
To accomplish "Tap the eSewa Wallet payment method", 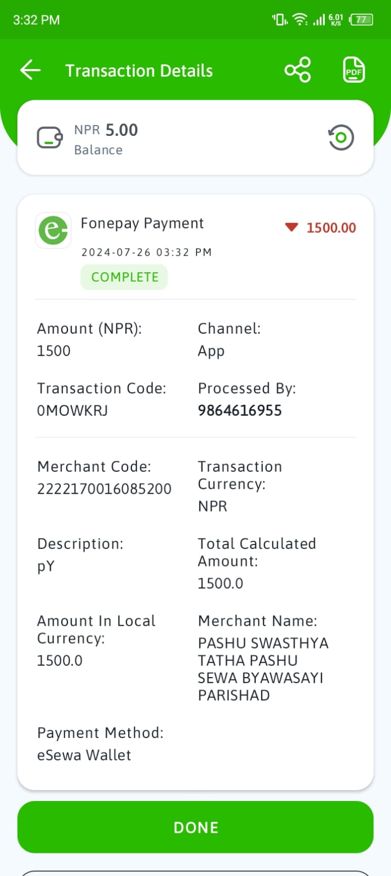I will tap(84, 755).
